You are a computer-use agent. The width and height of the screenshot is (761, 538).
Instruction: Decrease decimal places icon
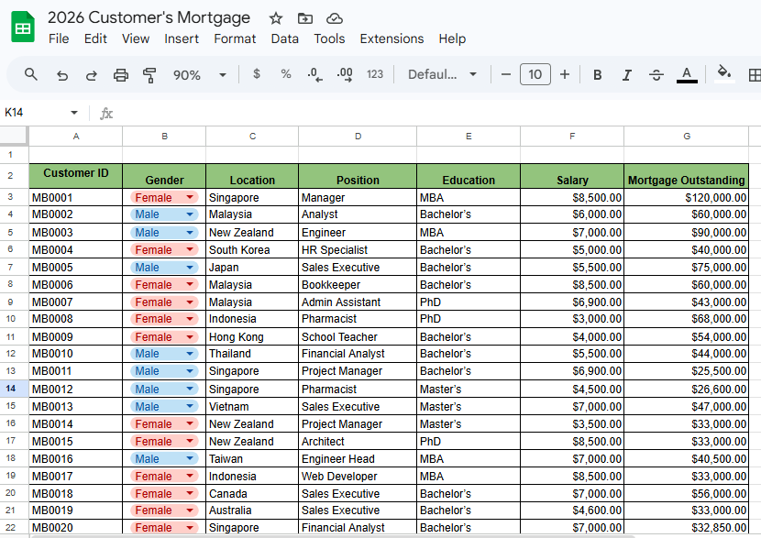tap(315, 75)
